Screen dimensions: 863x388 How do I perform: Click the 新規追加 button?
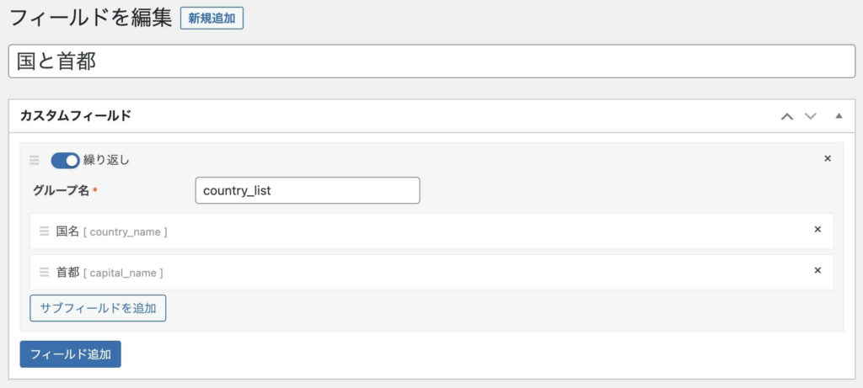[212, 19]
